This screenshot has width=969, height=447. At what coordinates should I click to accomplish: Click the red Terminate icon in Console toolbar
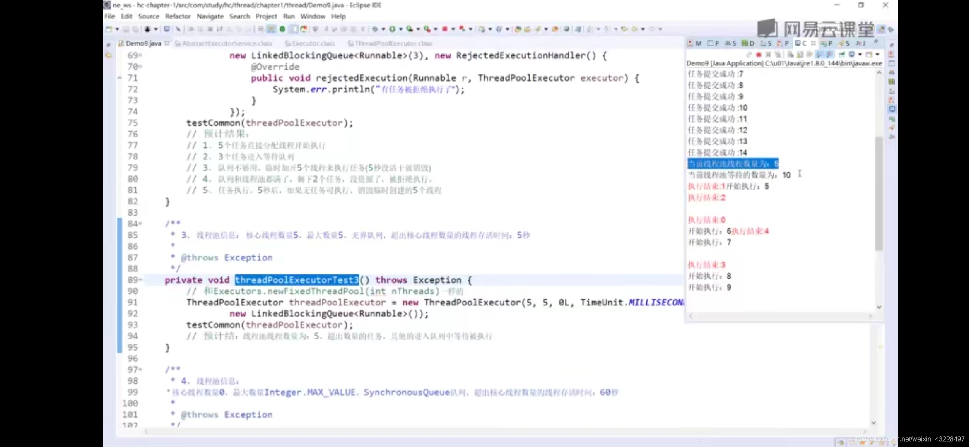click(x=759, y=54)
